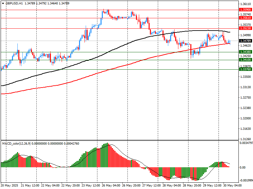The width and height of the screenshot is (253, 189).
Task: Click the 20 May 2025 date label
Action: [x=9, y=186]
